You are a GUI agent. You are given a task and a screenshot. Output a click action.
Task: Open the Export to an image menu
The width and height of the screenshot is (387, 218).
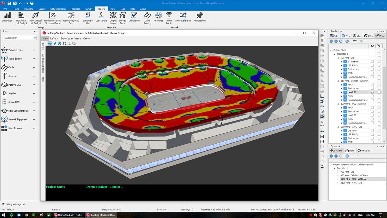pos(70,38)
